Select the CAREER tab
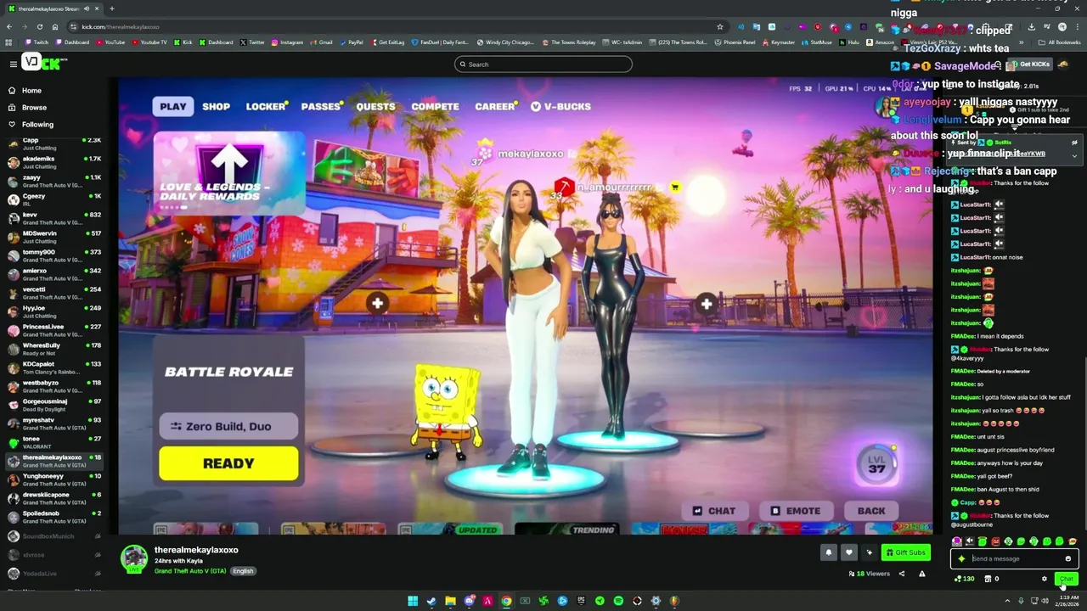1087x611 pixels. 495,106
